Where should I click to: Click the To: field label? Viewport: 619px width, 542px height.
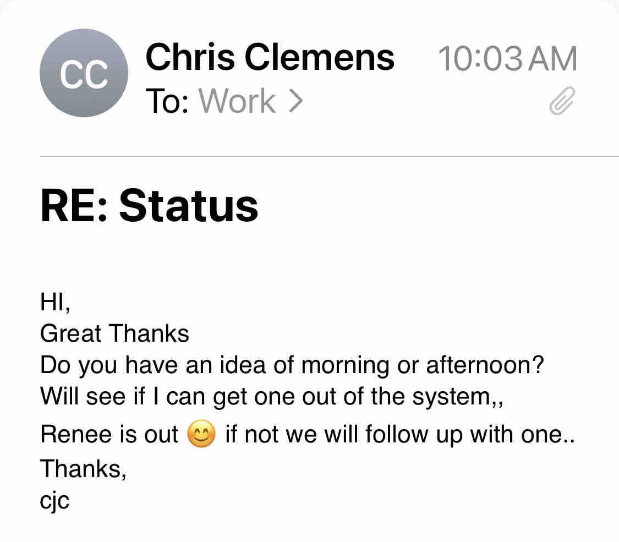pyautogui.click(x=168, y=101)
